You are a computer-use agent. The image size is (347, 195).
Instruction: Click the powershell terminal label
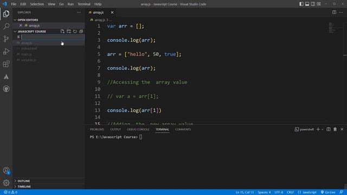coord(305,129)
